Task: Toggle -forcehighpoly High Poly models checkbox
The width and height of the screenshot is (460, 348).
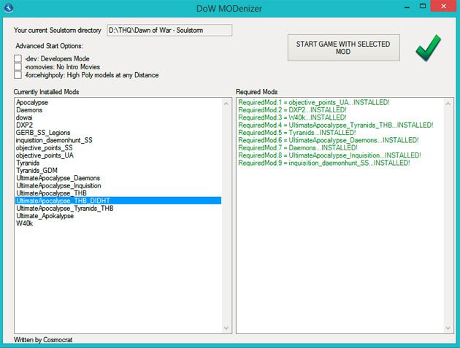Action: tap(18, 75)
